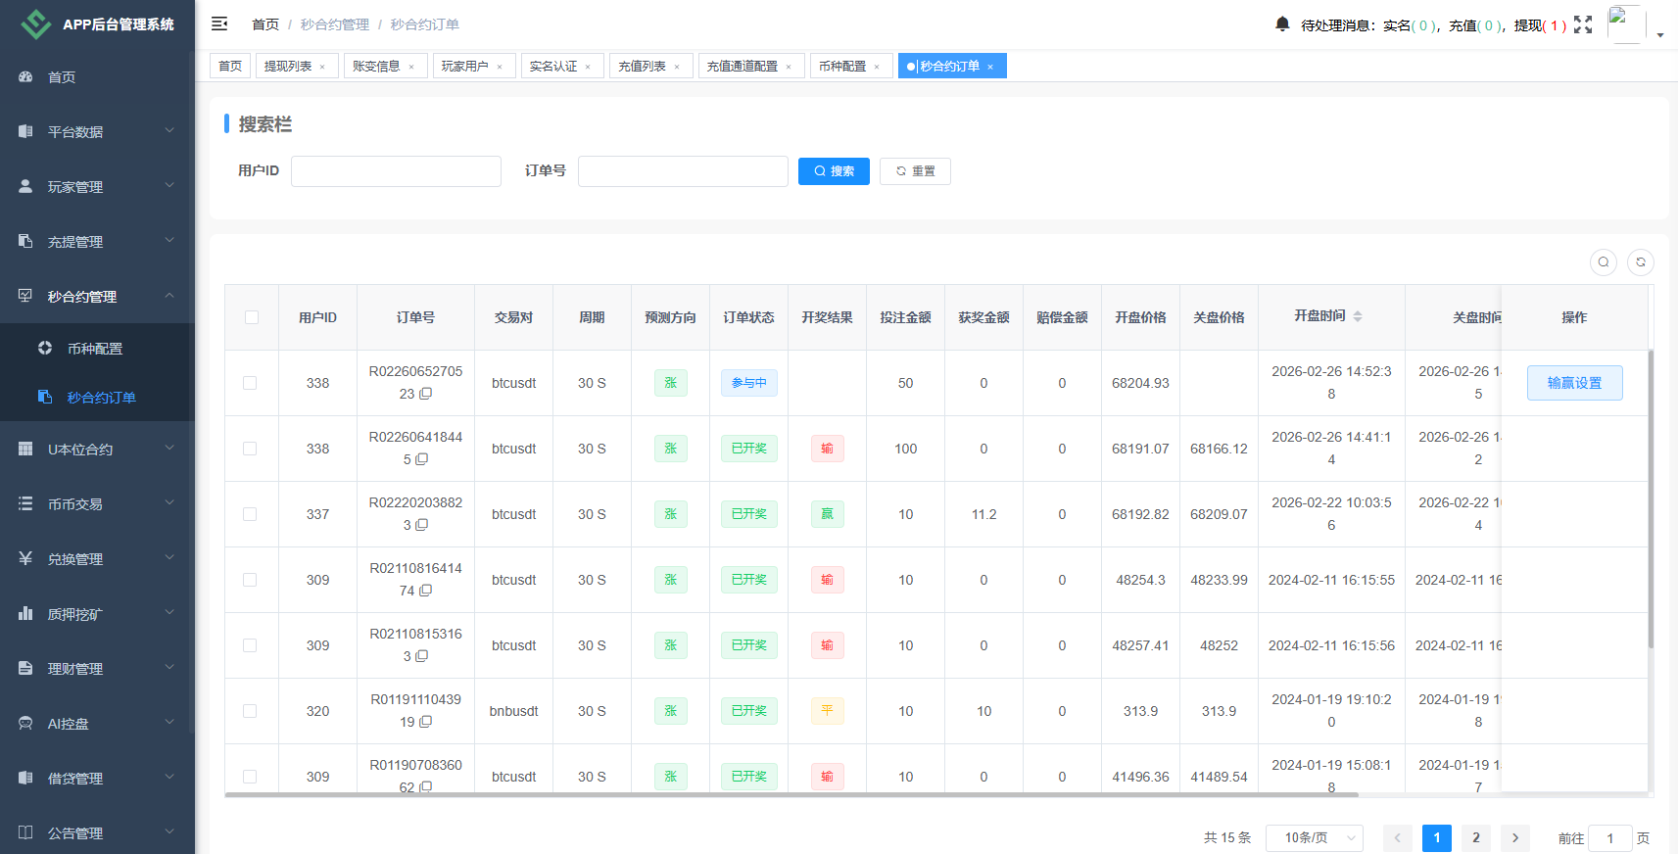Copy order number R0119111043919
The width and height of the screenshot is (1678, 854).
[x=426, y=722]
